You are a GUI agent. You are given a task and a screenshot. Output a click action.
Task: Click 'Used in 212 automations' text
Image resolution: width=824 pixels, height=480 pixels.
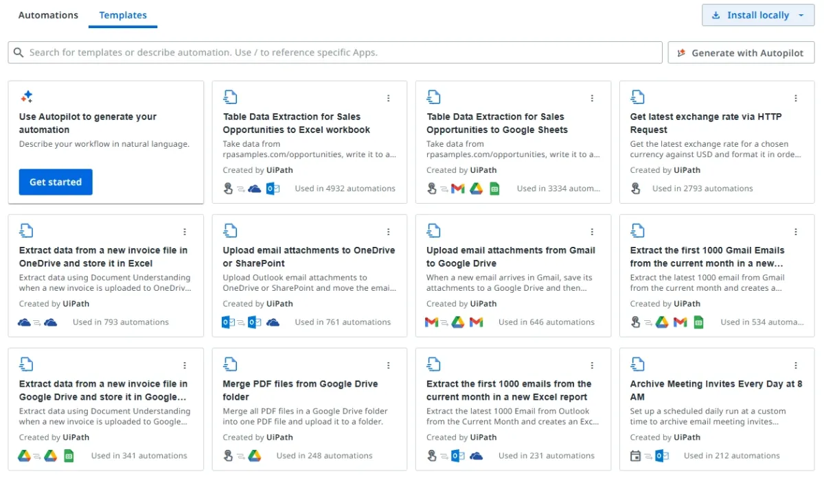[x=732, y=456]
